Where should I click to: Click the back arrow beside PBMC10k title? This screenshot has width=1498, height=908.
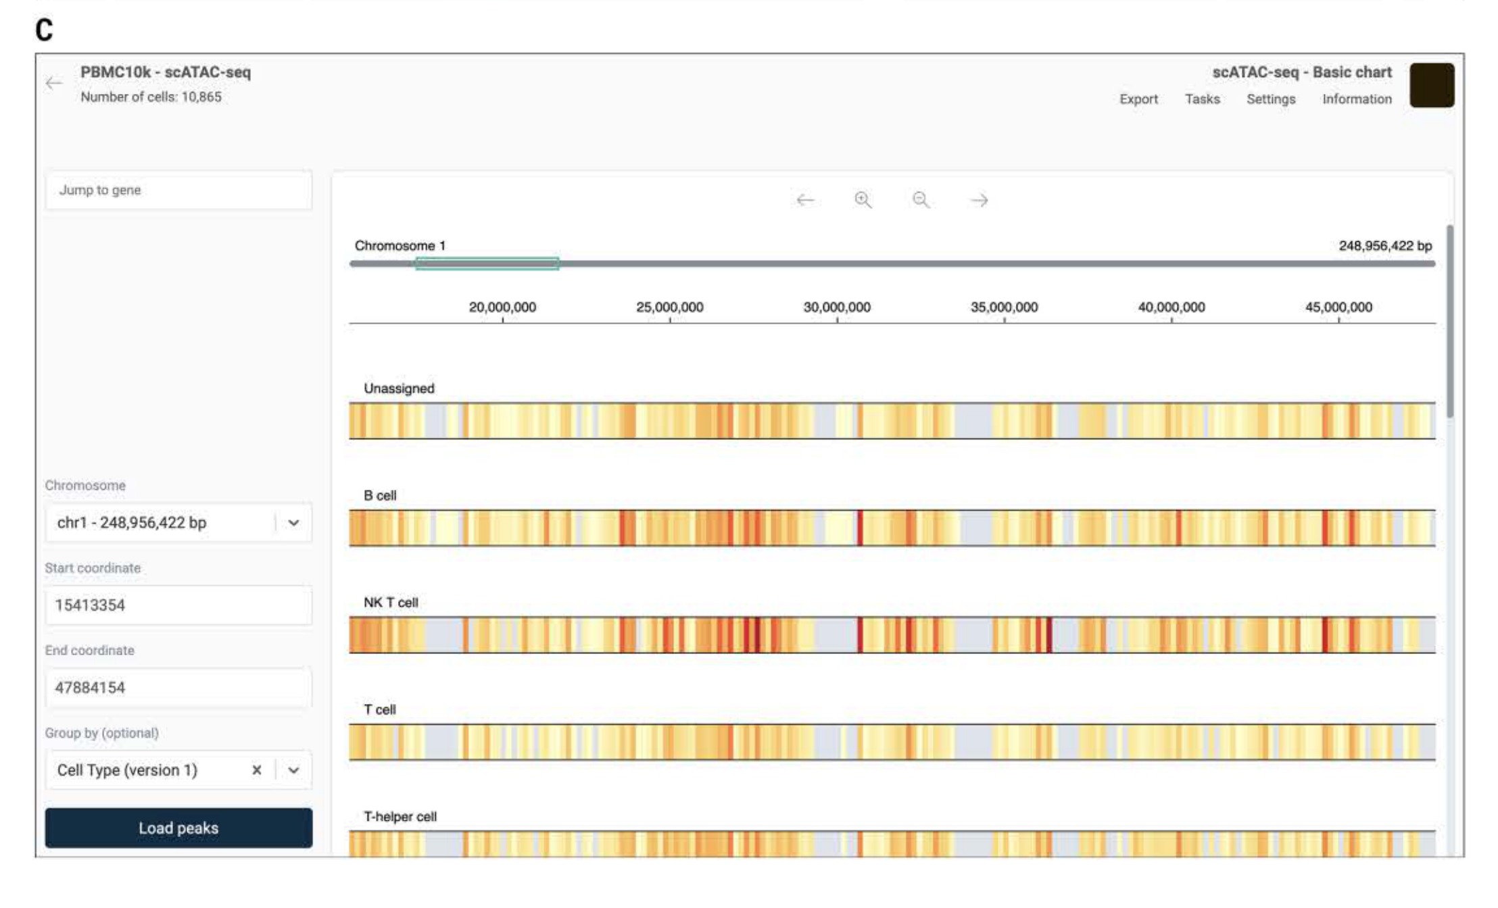click(54, 83)
